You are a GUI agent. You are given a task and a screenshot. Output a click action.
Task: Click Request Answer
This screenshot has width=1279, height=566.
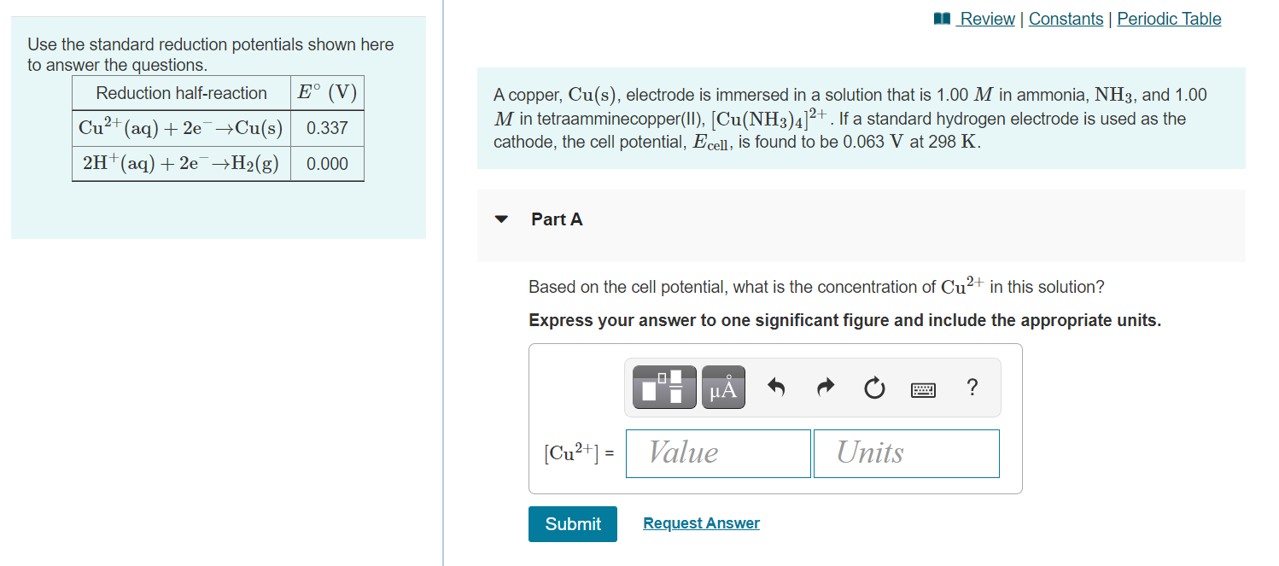(700, 522)
